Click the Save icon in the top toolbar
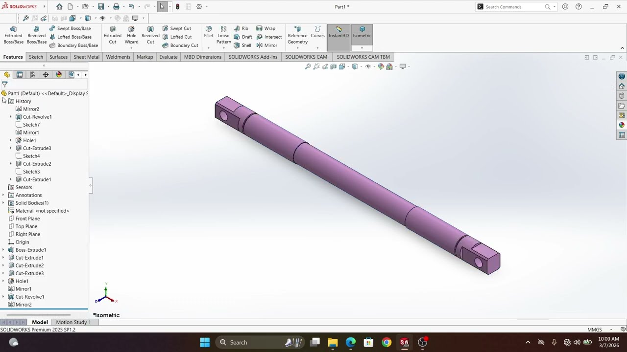 click(100, 7)
